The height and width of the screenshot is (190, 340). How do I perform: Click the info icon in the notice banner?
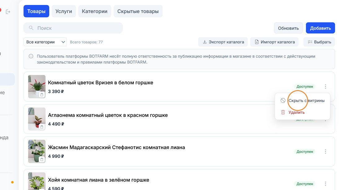[31, 56]
